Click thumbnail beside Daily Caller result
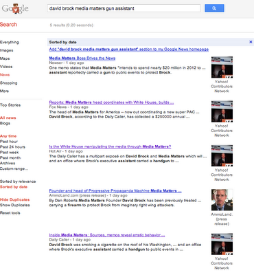This screenshot has height=275, width=254. [x=222, y=244]
